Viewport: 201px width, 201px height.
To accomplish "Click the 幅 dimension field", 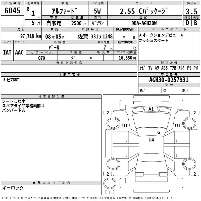I will 171,90.
